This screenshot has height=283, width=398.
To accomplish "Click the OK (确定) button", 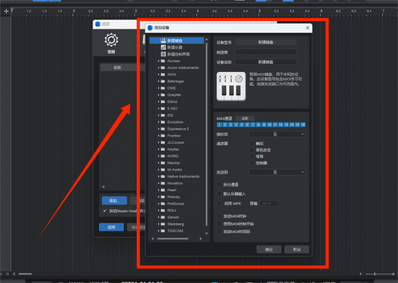I will (269, 250).
